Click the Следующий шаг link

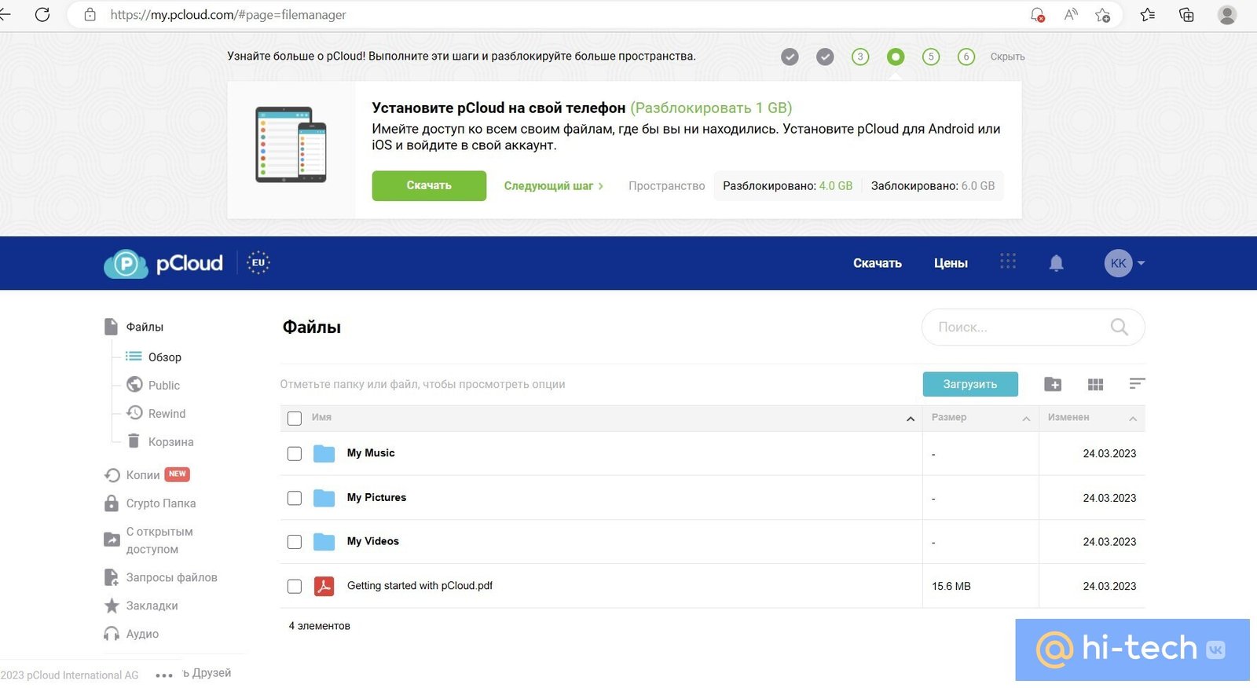pos(553,186)
